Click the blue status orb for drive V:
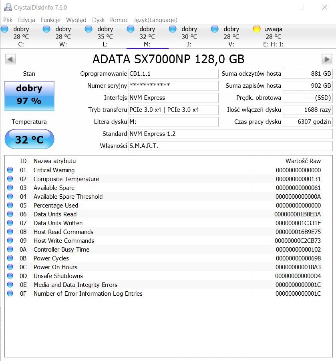The image size is (336, 361). (215, 29)
